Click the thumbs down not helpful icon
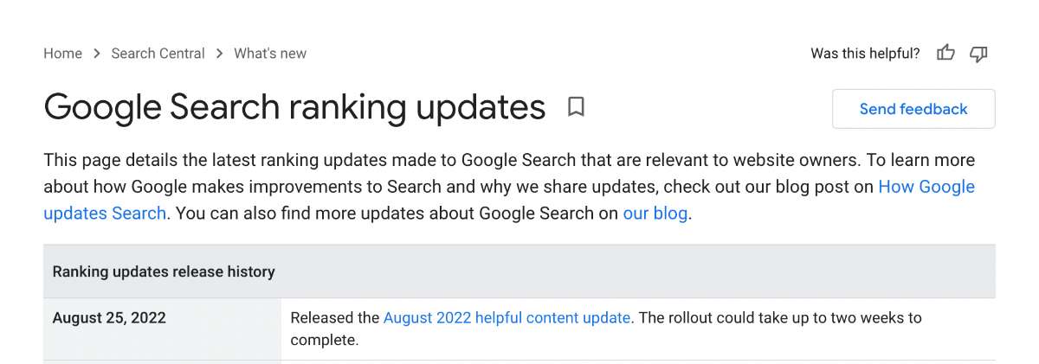Image resolution: width=1039 pixels, height=364 pixels. coord(978,54)
